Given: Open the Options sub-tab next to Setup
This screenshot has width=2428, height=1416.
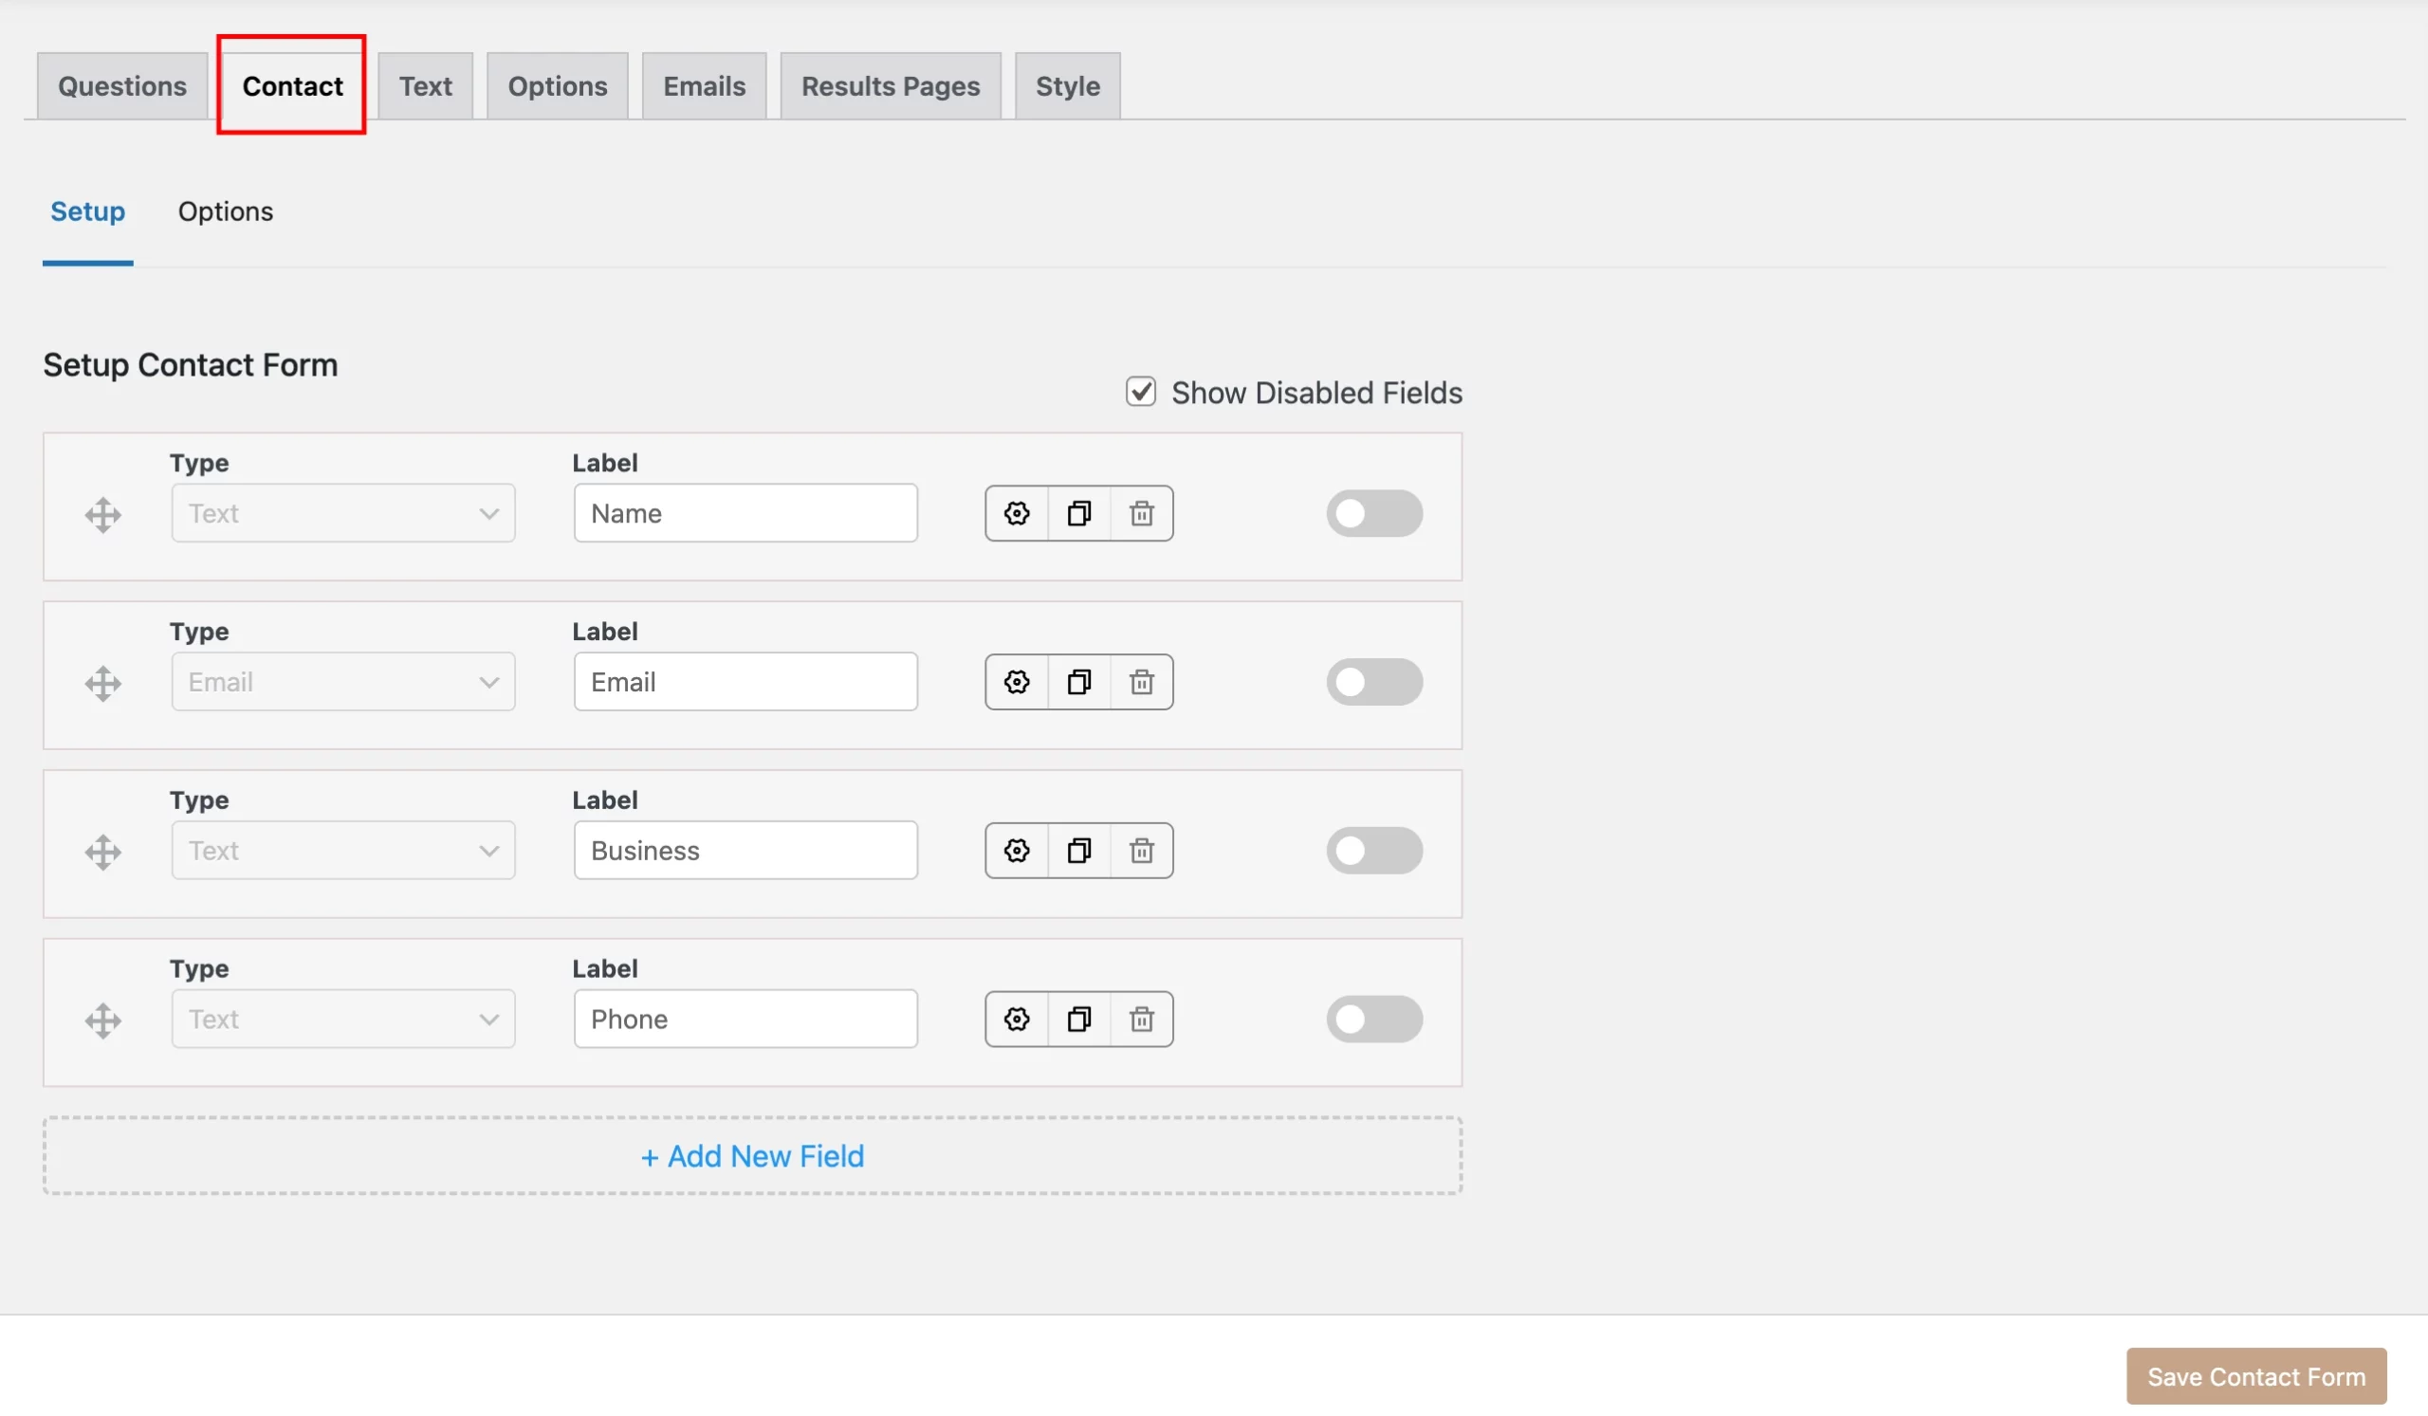Looking at the screenshot, I should point(226,211).
